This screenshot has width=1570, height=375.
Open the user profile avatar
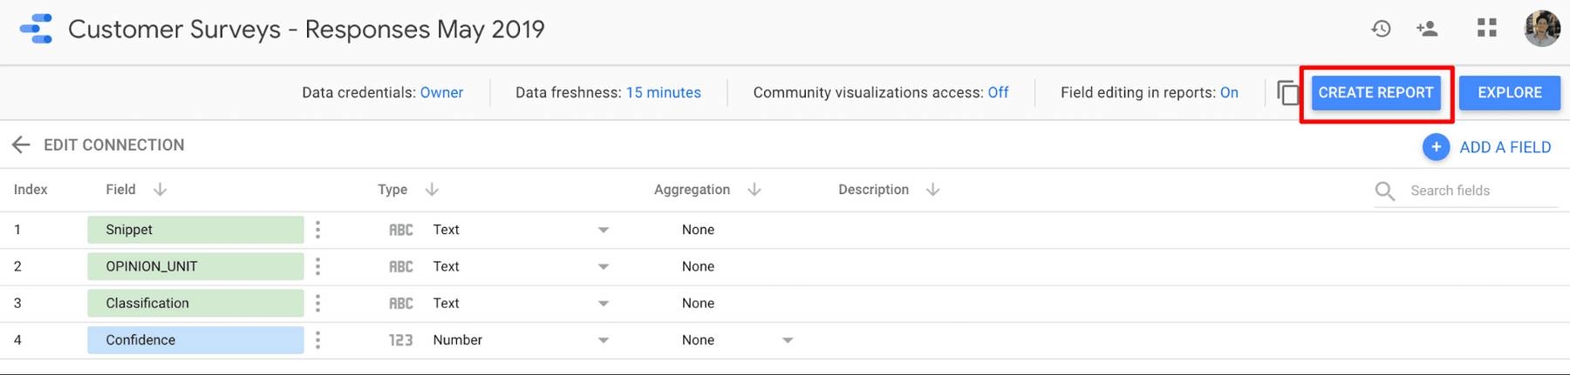point(1541,29)
